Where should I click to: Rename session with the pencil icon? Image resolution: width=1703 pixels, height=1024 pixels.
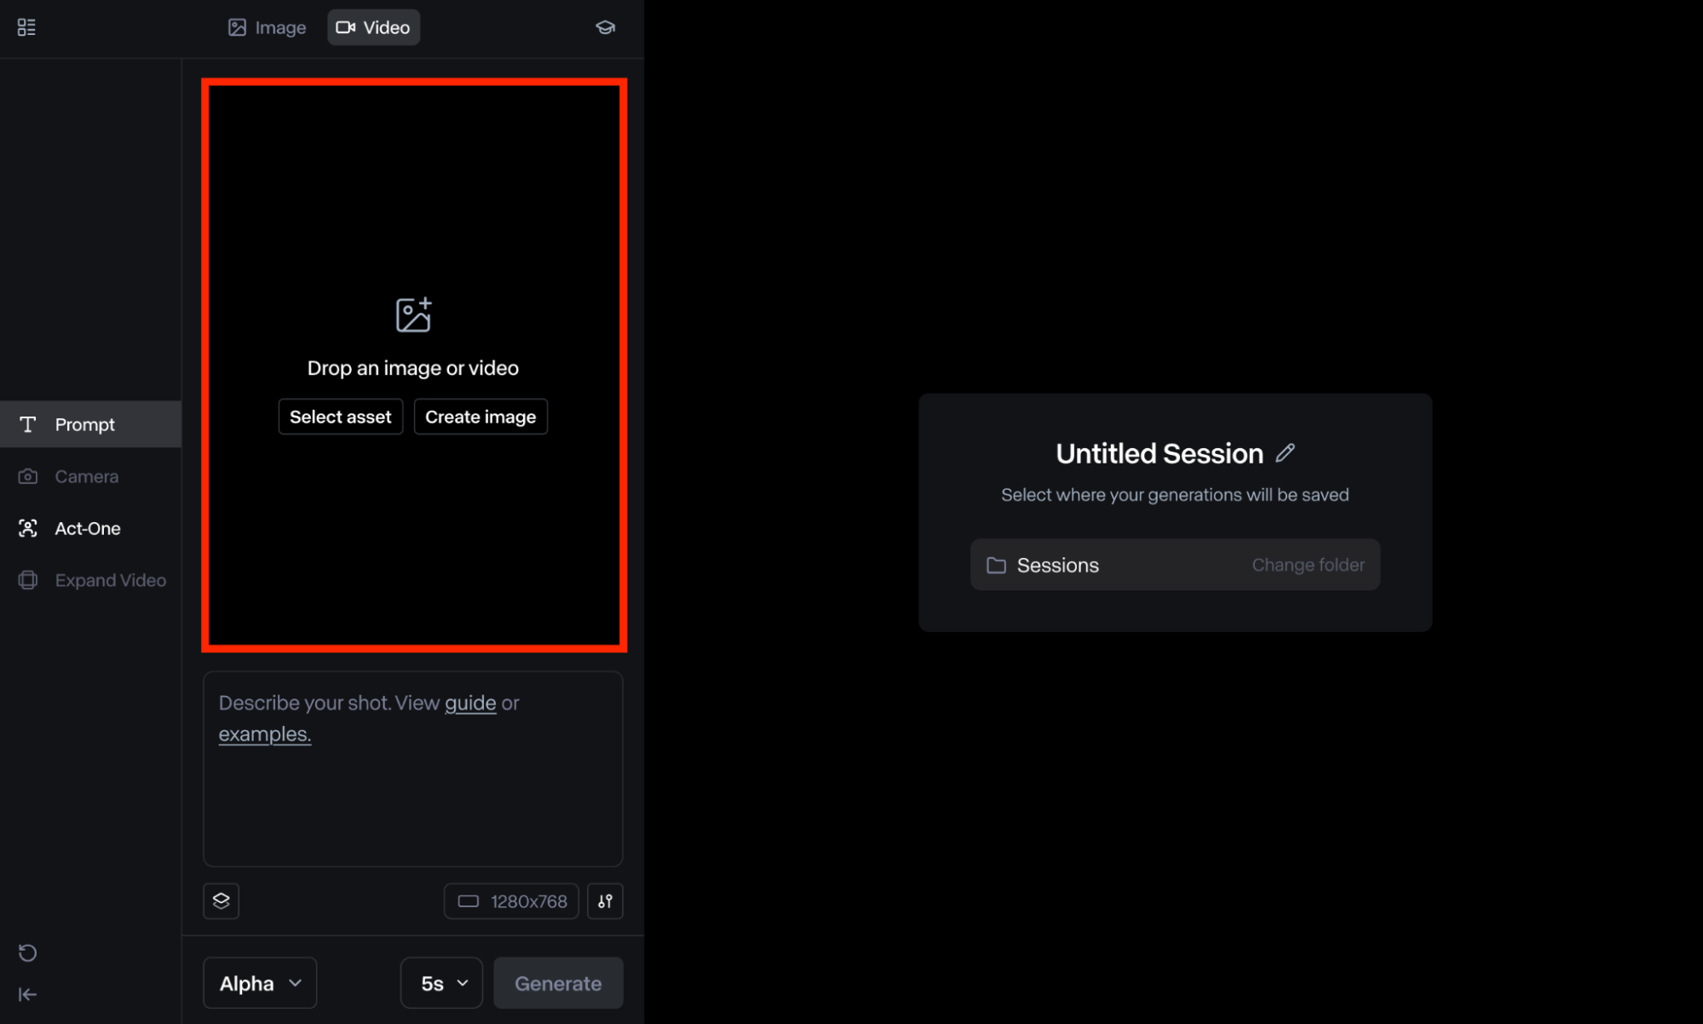click(x=1285, y=453)
